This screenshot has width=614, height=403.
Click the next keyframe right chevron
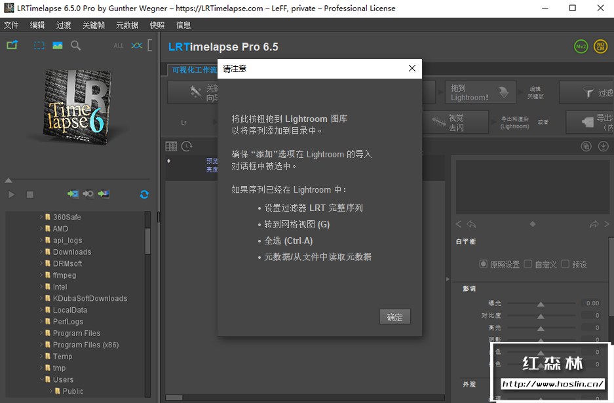(x=607, y=224)
